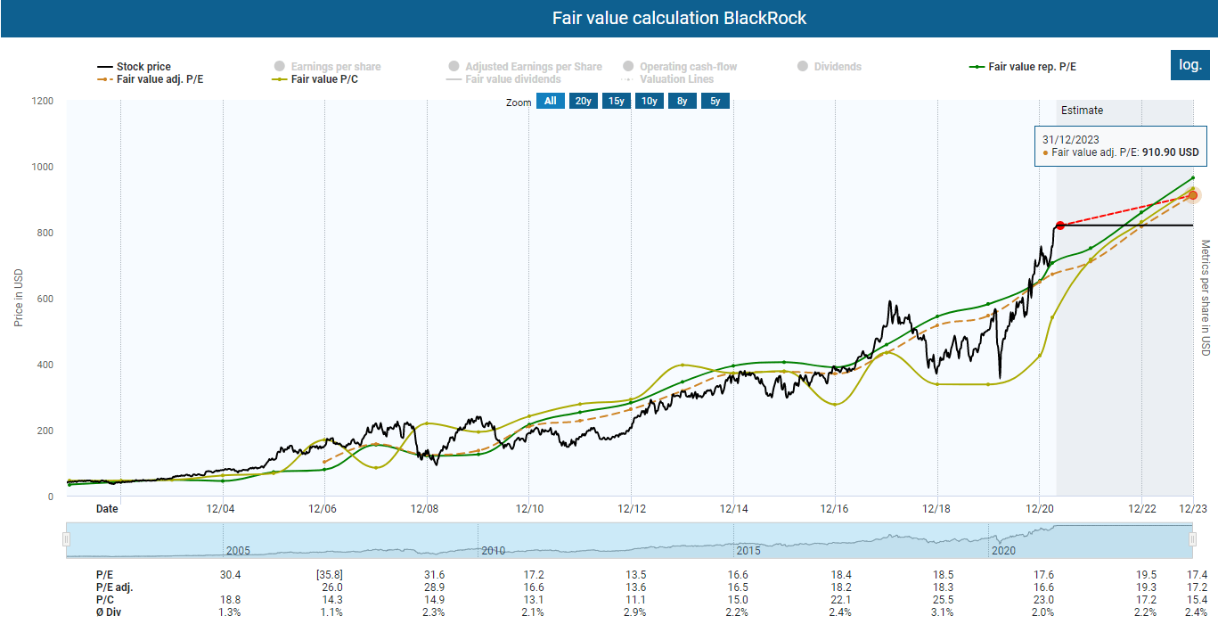Select the 15y zoom range
Viewport: 1218px width, 624px height.
point(616,102)
